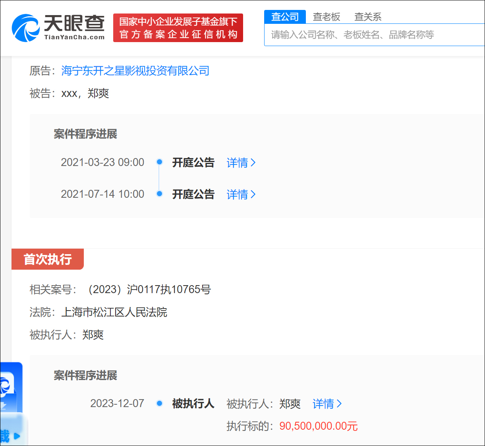The height and width of the screenshot is (446, 485).
Task: Click the TianYanCha blue swirl logo
Action: [25, 28]
